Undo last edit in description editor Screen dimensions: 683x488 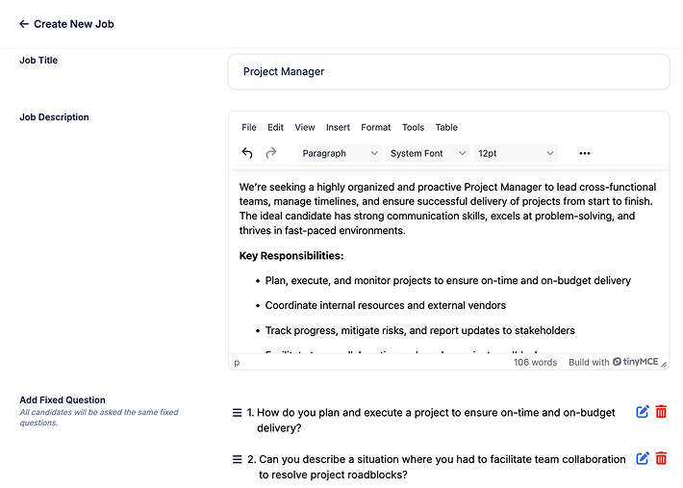[x=247, y=153]
